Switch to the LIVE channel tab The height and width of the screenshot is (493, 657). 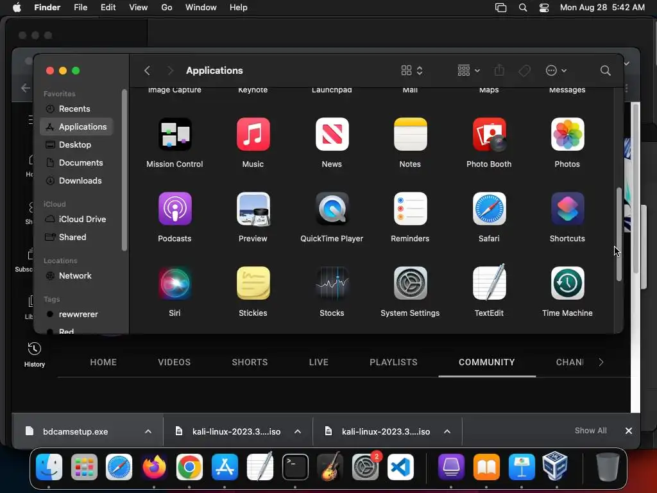click(x=319, y=362)
